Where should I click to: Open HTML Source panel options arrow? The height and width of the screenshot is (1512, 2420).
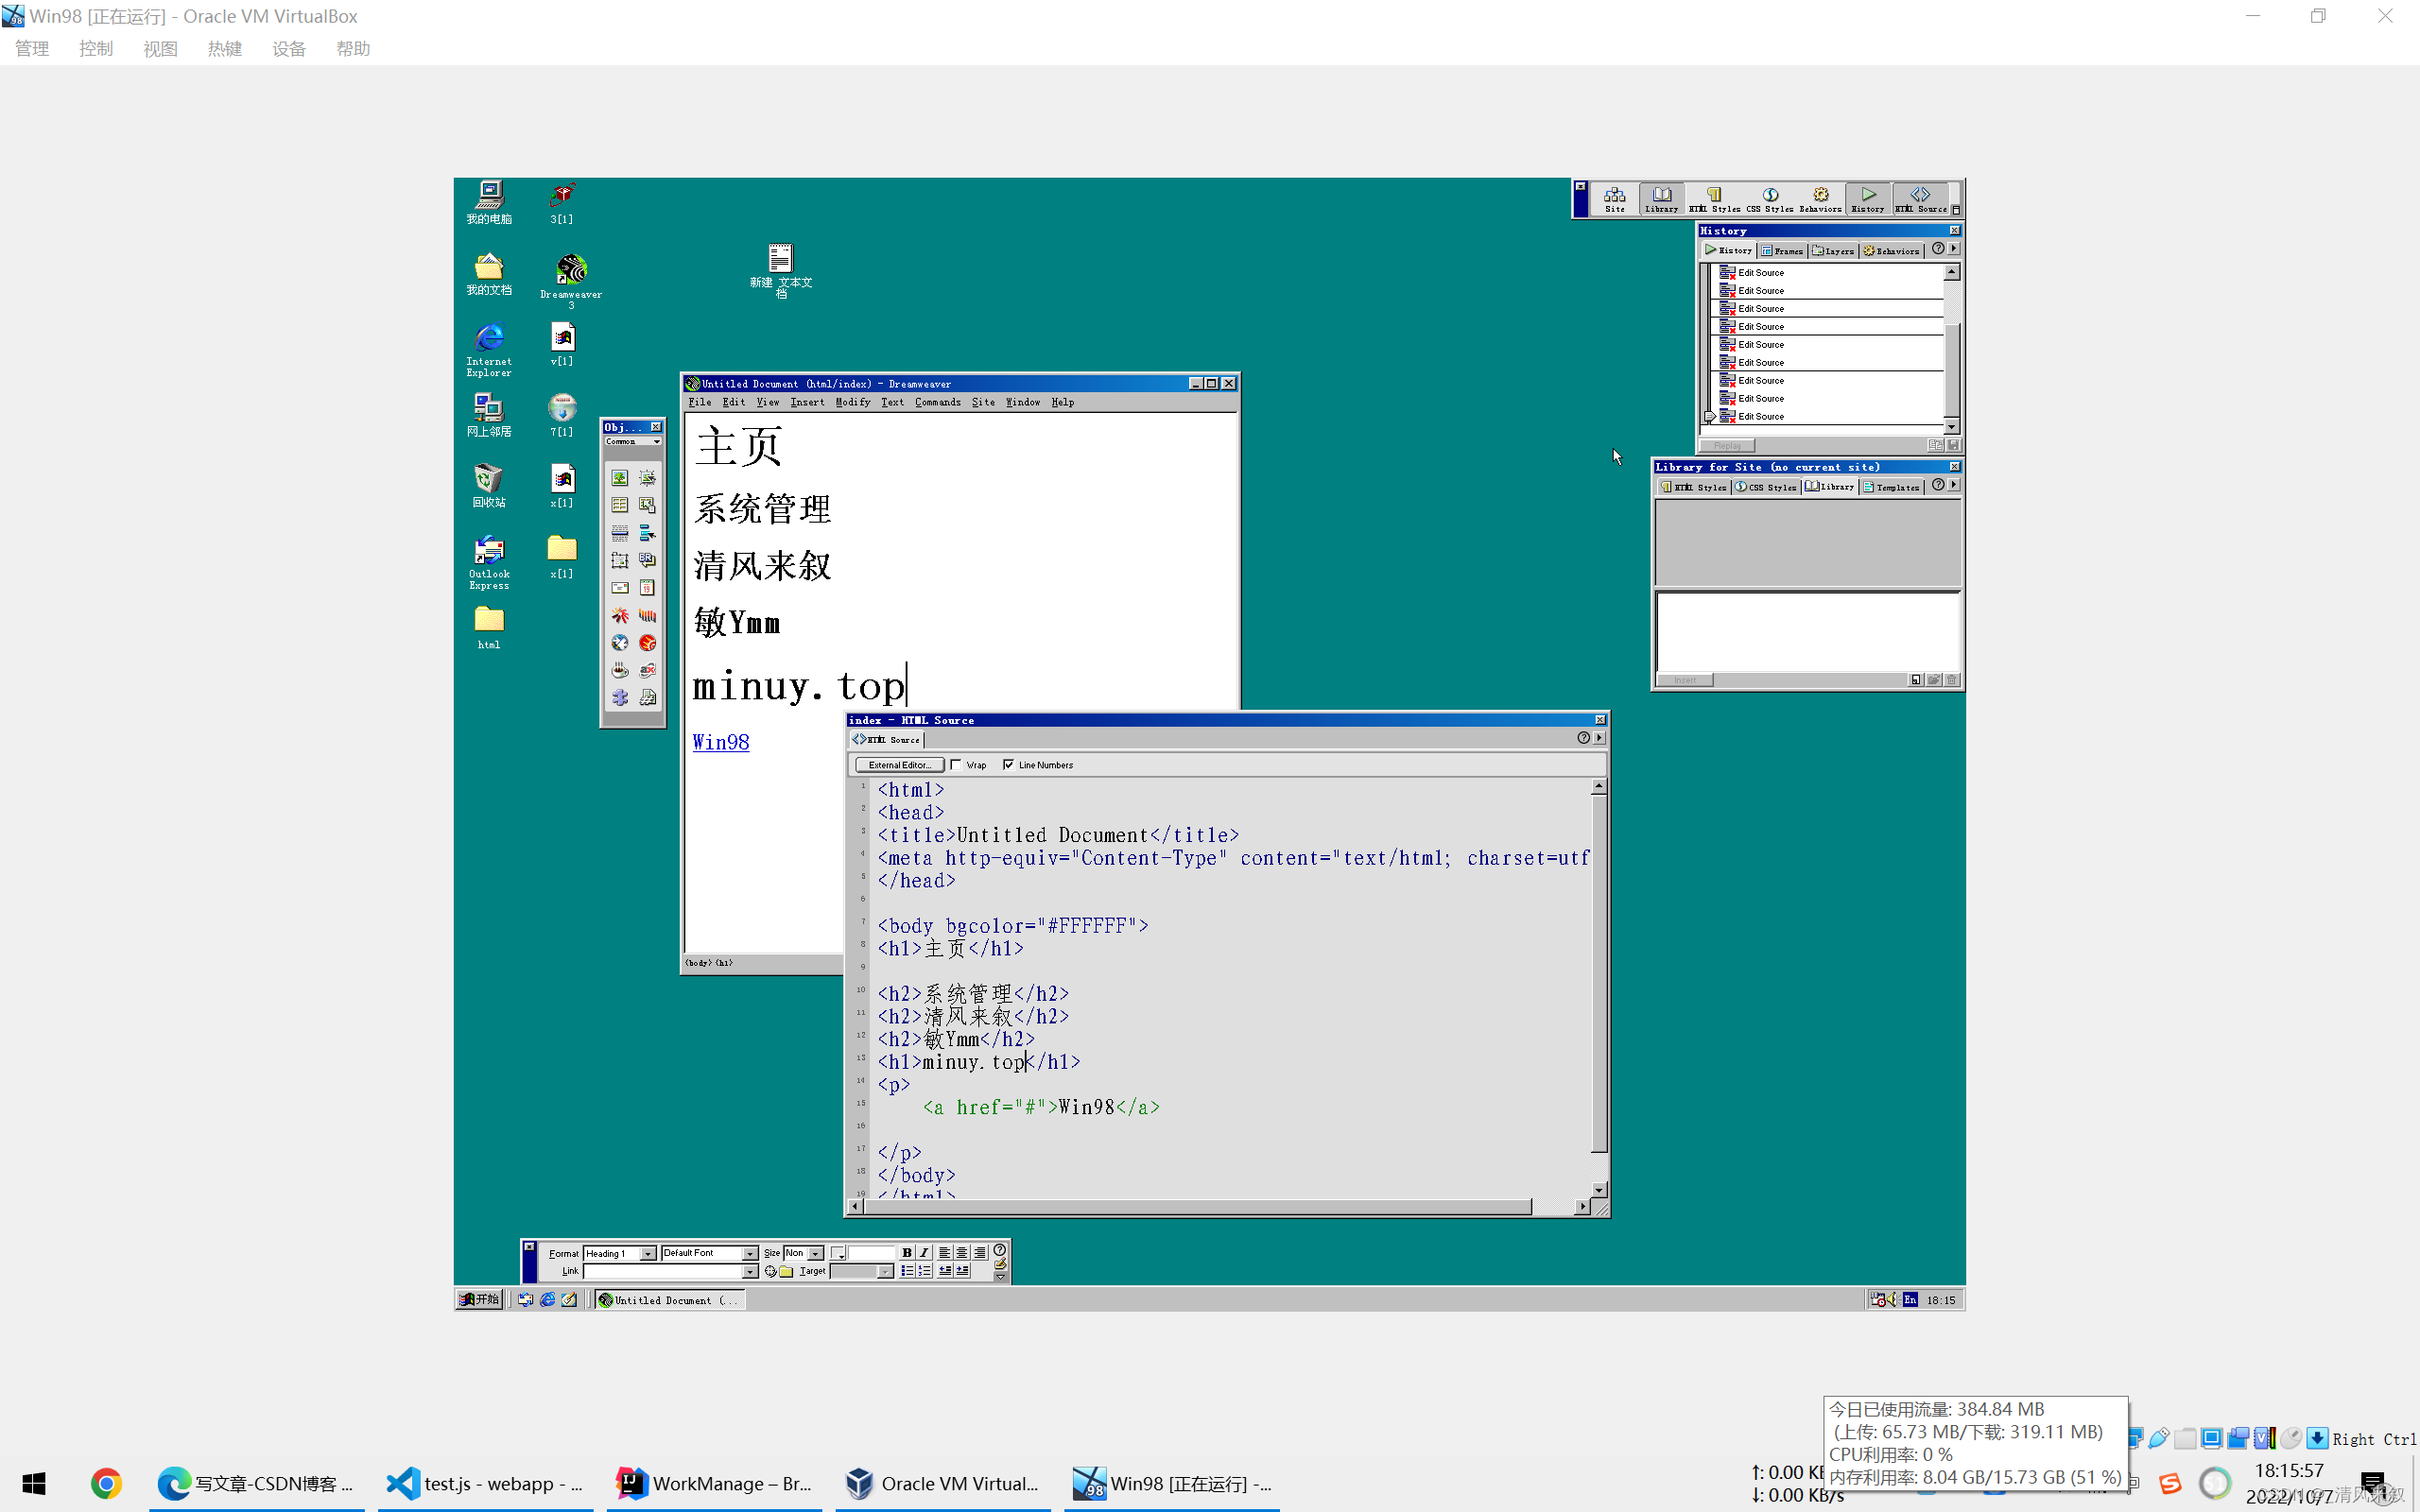(1600, 738)
